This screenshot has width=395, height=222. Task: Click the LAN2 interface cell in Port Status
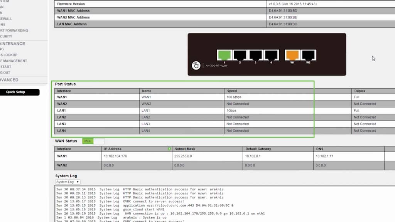click(97, 117)
